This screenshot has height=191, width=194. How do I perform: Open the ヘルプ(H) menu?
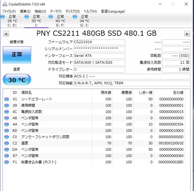pos(90,11)
